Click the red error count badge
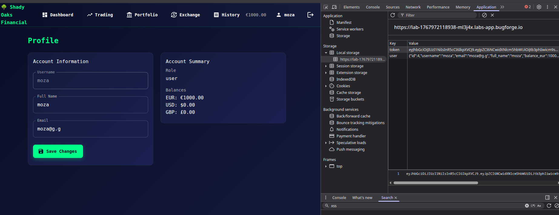559x215 pixels. (x=527, y=7)
